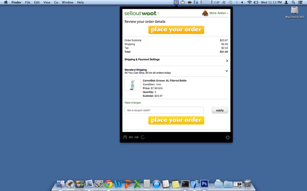Viewport: 307px width, 191px height.
Task: Open the File menu
Action: point(28,2)
